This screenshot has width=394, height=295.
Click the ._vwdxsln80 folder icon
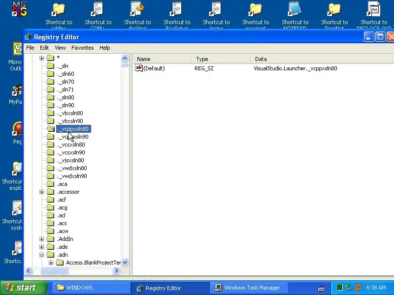click(x=51, y=168)
